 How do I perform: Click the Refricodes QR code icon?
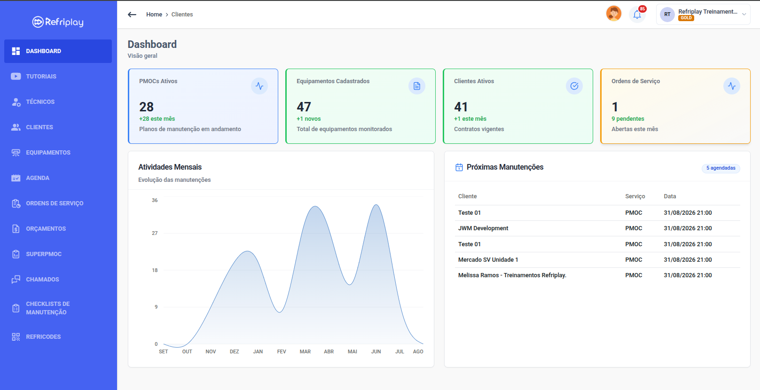(x=16, y=336)
